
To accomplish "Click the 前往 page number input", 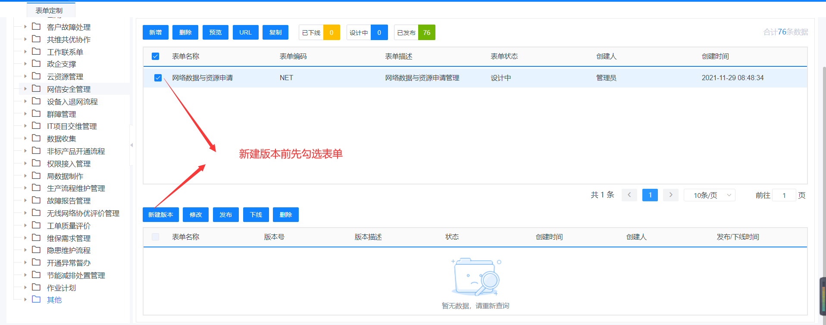I will [x=784, y=195].
